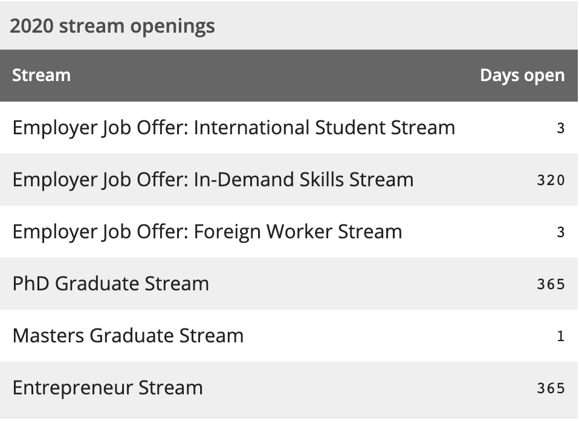Select the Foreign Worker Stream days value 3

tap(560, 232)
